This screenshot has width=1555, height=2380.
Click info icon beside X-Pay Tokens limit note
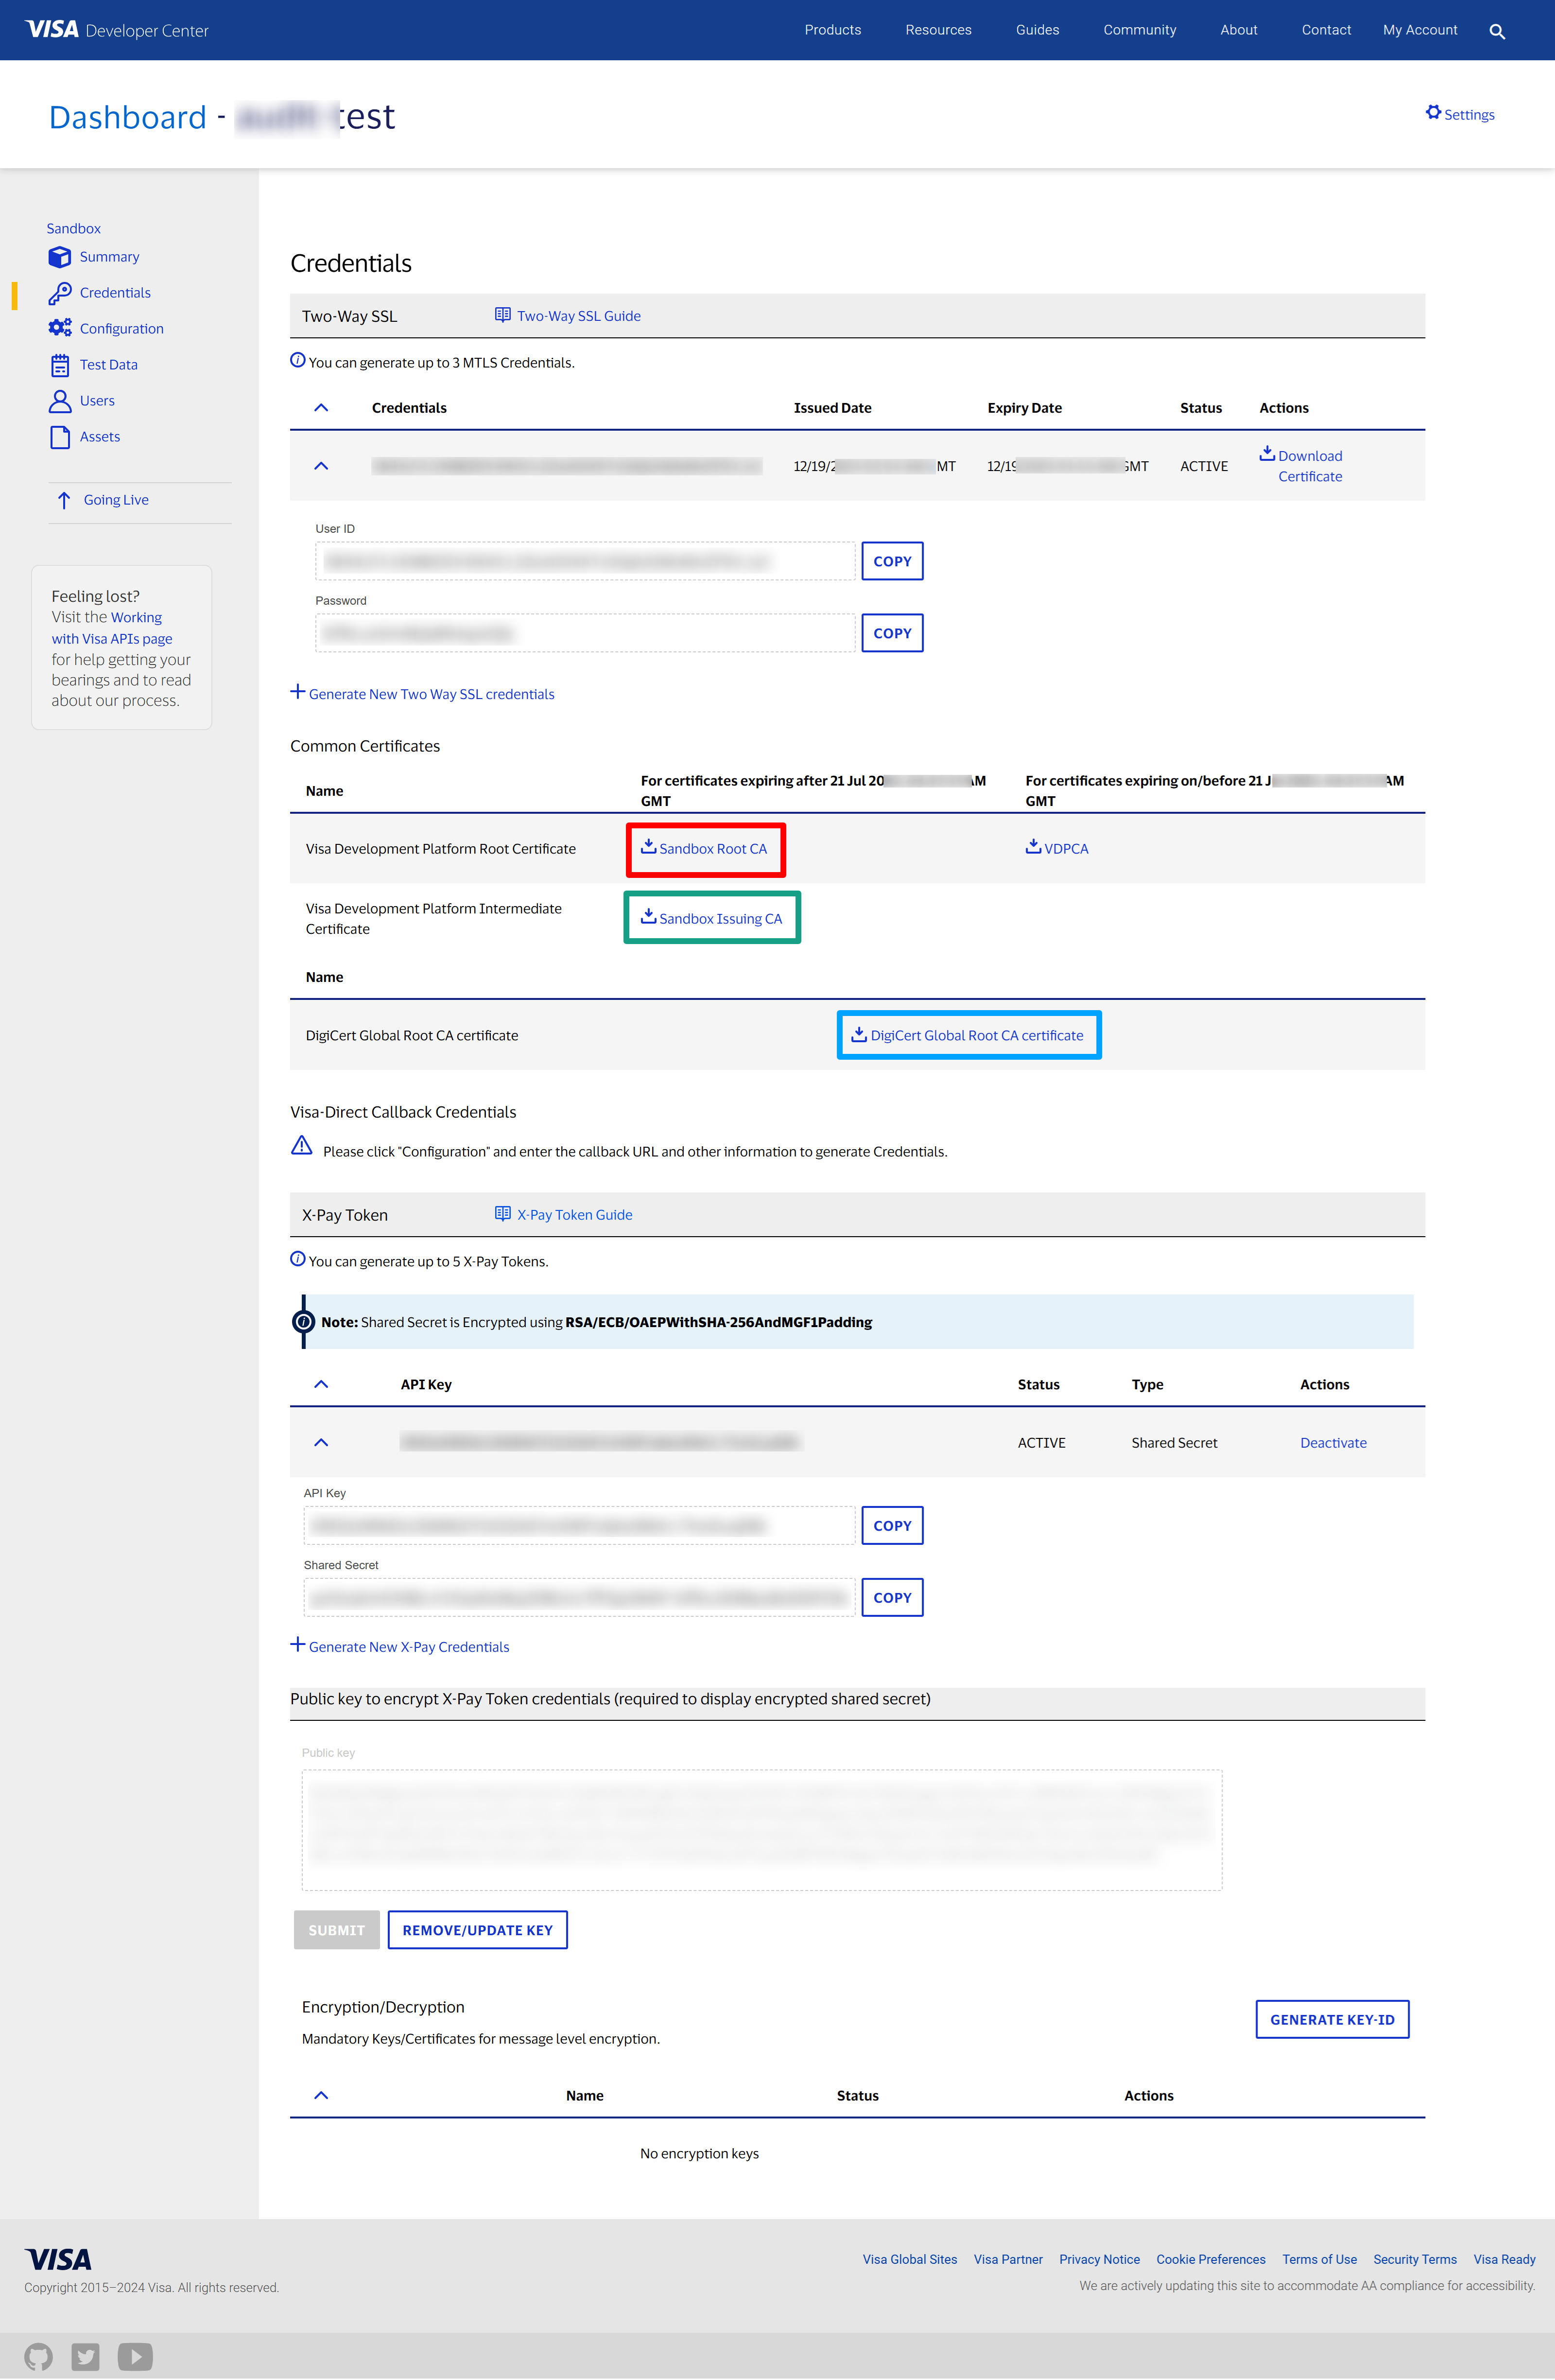click(298, 1259)
